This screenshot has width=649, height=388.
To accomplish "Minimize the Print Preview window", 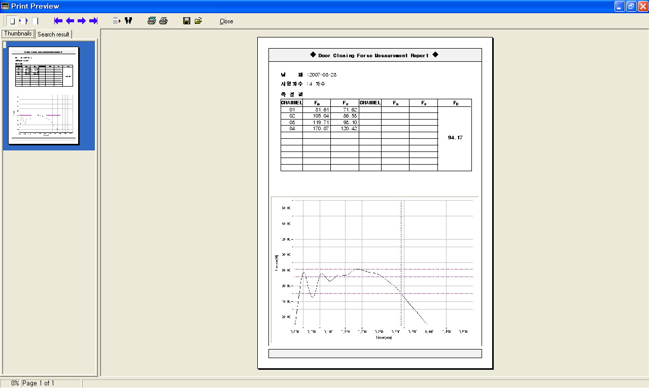I will click(620, 6).
